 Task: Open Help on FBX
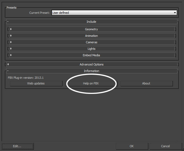(91, 83)
